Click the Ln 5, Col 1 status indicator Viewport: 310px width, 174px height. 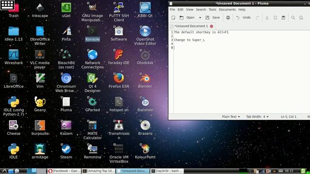(288, 116)
